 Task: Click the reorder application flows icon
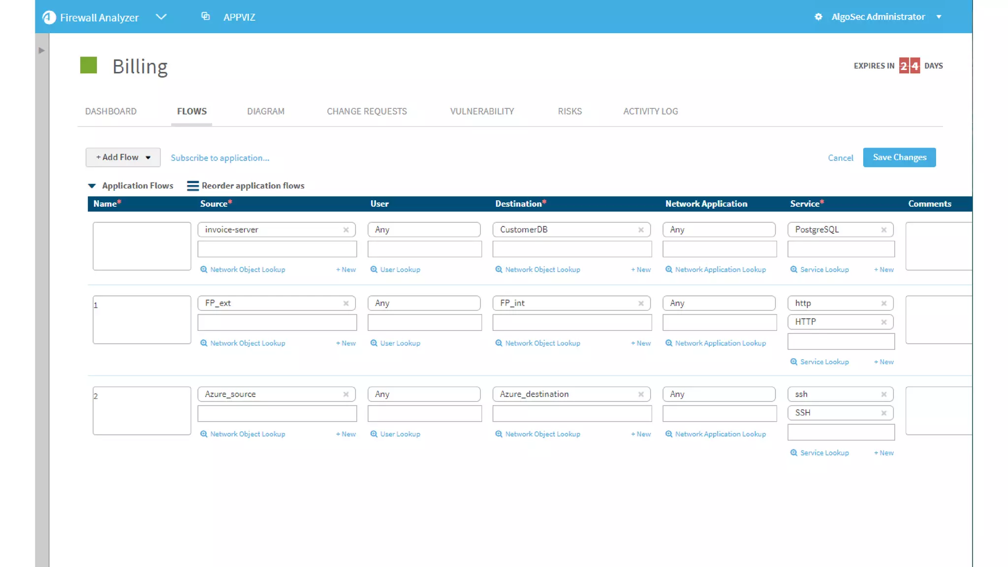tap(192, 186)
